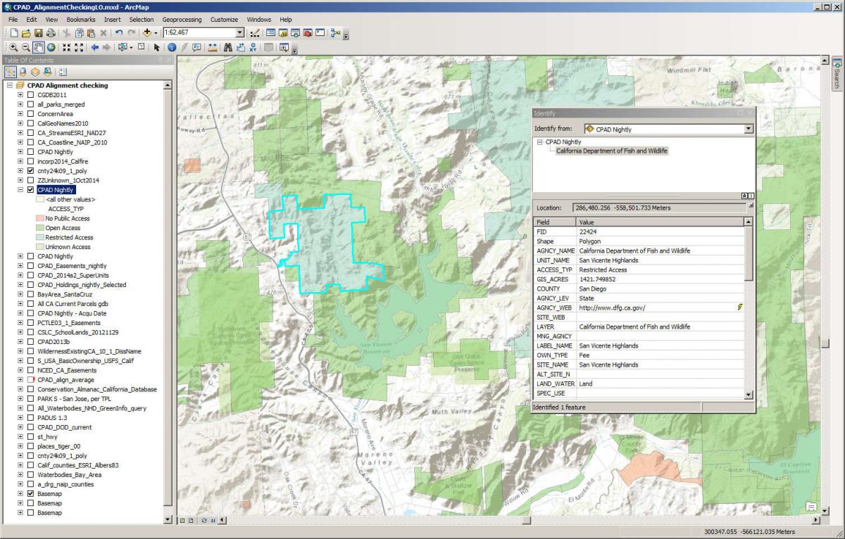Screen dimensions: 845x539
Task: Turn on the PADUS 1.3 layer
Action: (x=30, y=417)
